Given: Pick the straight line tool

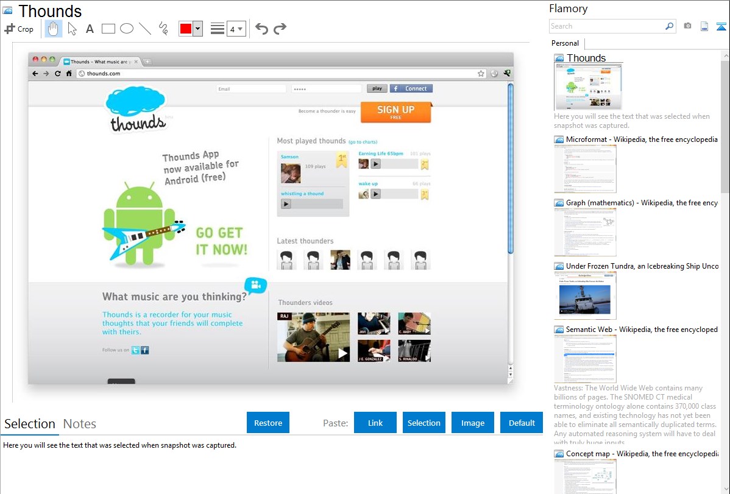Looking at the screenshot, I should [145, 29].
